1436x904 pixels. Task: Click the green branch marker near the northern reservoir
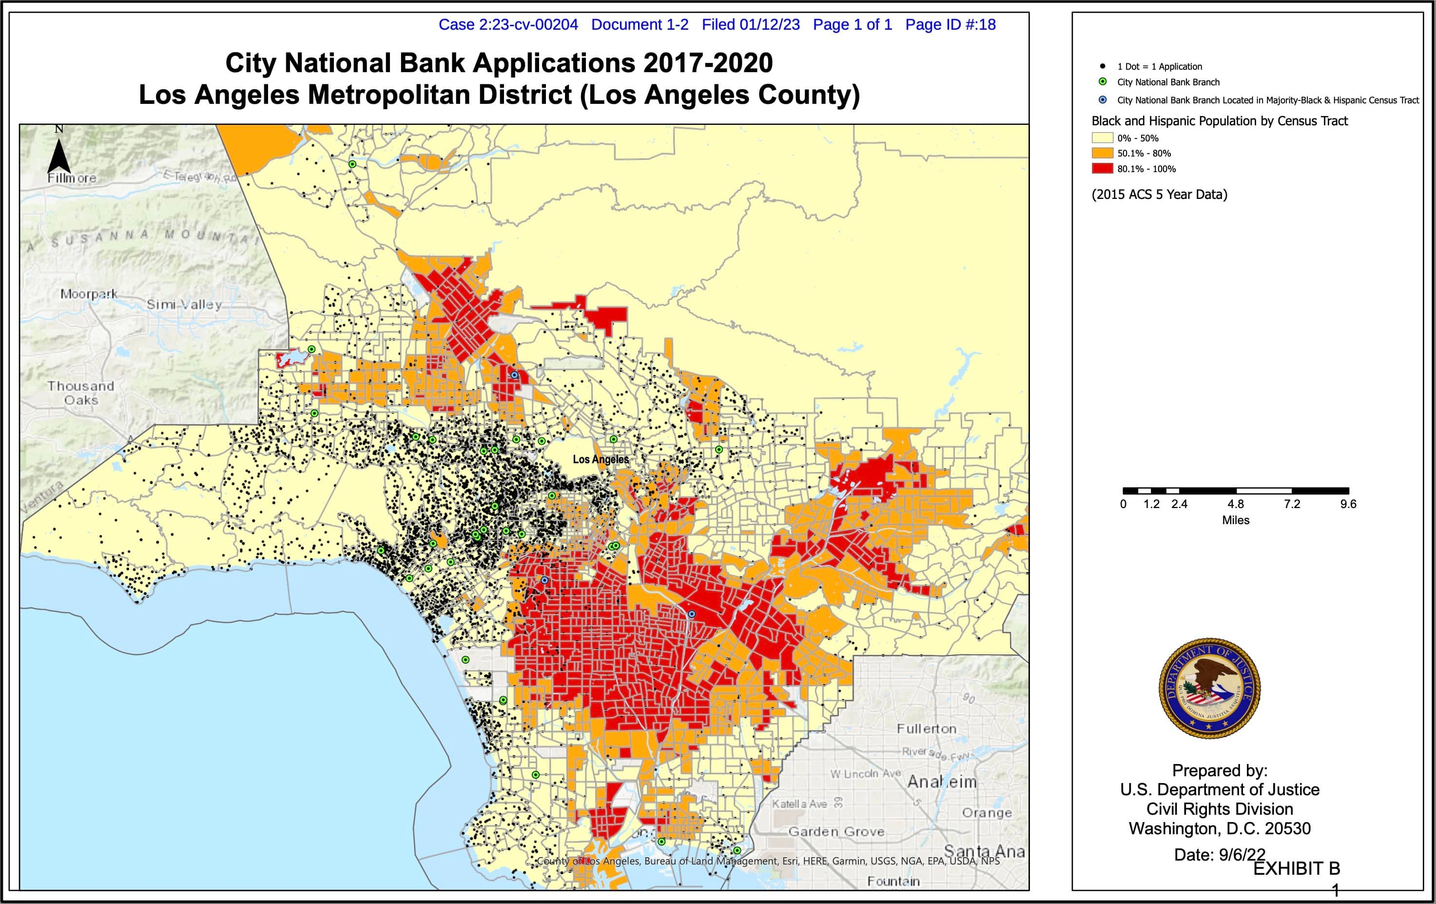tap(312, 349)
